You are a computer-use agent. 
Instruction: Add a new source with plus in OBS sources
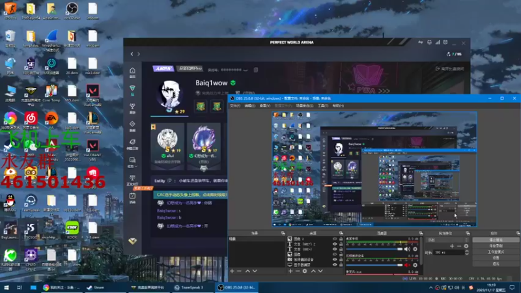pyautogui.click(x=290, y=271)
